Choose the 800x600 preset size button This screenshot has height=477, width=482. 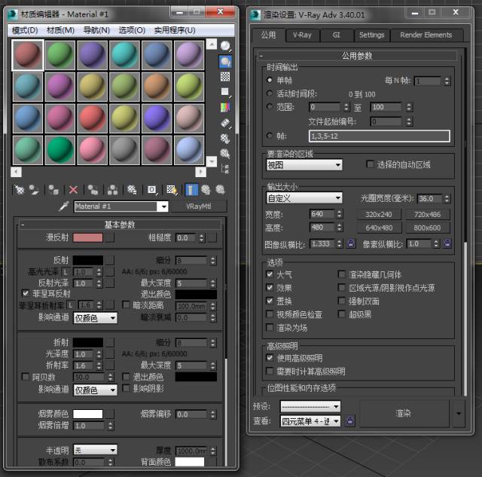tap(427, 228)
